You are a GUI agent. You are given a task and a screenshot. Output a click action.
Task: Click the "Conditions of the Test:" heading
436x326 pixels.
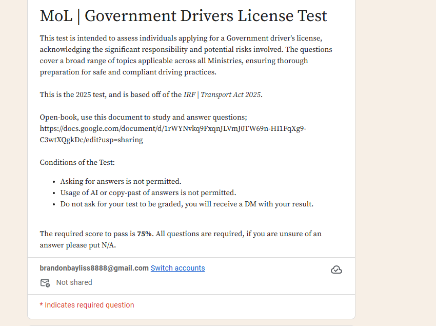pyautogui.click(x=77, y=162)
